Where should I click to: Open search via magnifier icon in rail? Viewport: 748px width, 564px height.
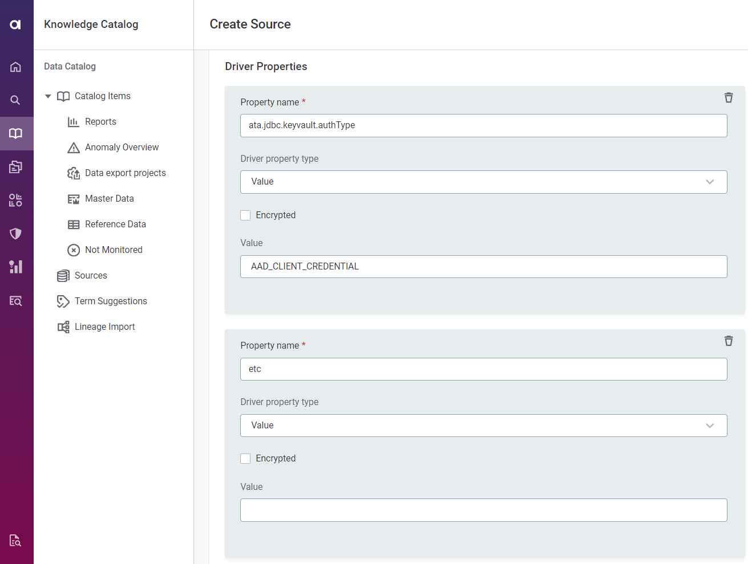point(15,100)
